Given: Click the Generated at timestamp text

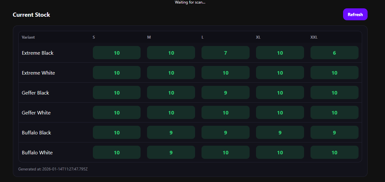Looking at the screenshot, I should coord(53,169).
